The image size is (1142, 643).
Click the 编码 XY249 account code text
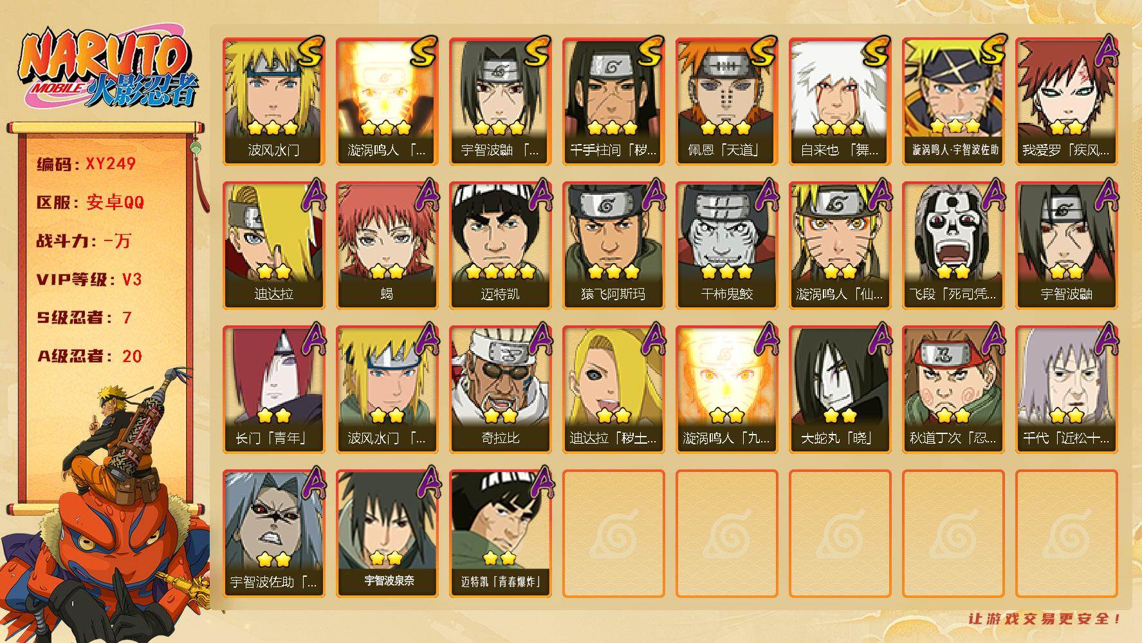[x=86, y=164]
